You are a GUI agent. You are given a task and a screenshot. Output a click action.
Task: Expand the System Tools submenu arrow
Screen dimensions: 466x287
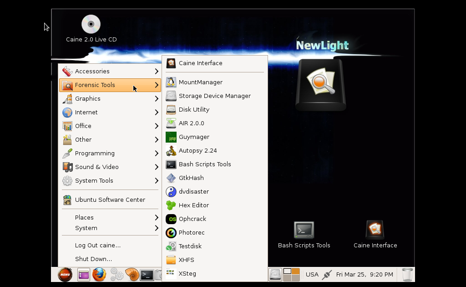pos(157,181)
